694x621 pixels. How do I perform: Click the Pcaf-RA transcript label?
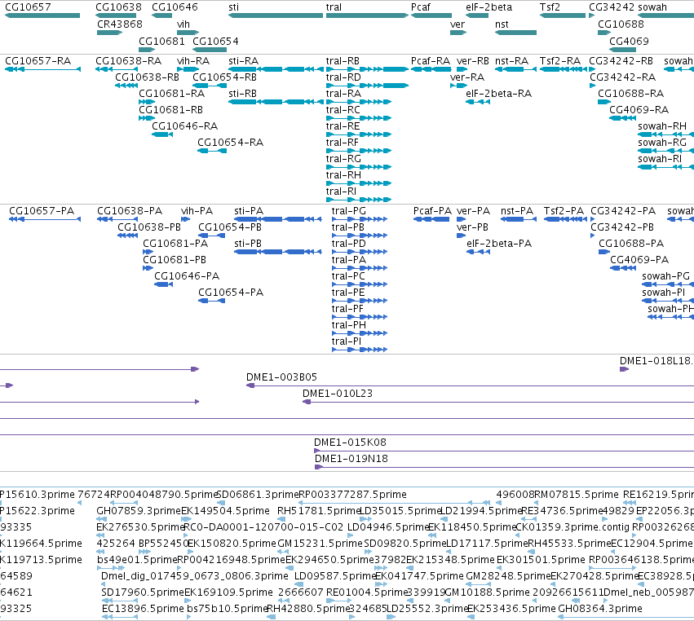(431, 60)
